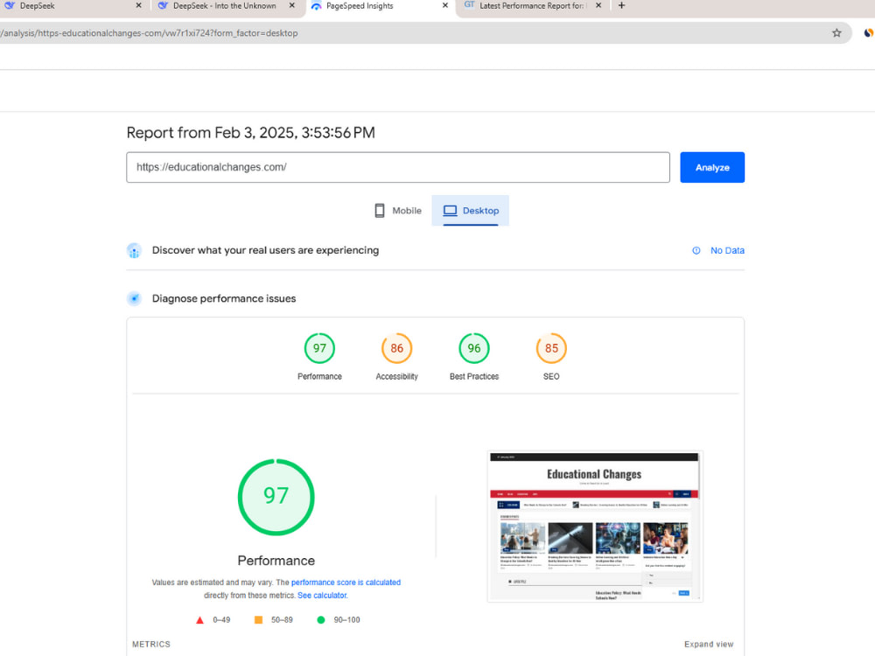Click the real users experience section icon
The width and height of the screenshot is (875, 656).
(134, 250)
